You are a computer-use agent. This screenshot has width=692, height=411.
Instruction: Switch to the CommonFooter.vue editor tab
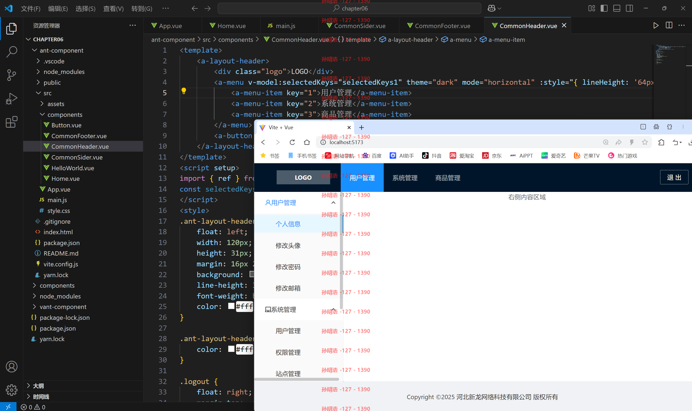click(441, 26)
